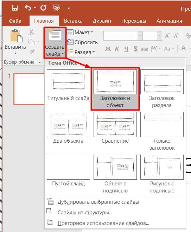Choose the Заголовок раздела layout
The image size is (191, 232).
[x=162, y=89]
